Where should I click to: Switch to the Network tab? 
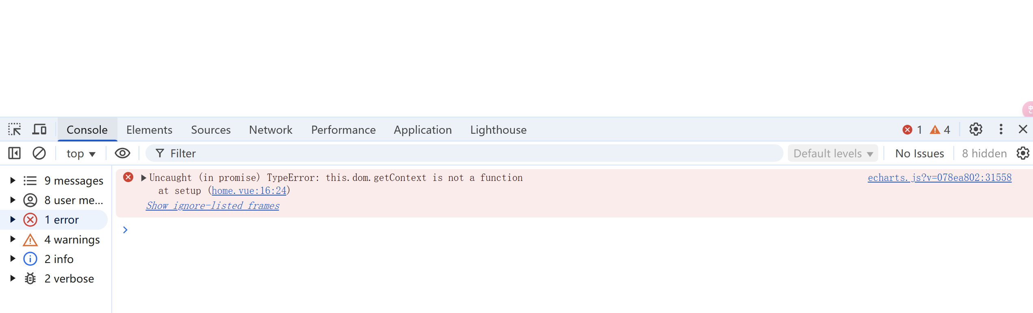[271, 130]
